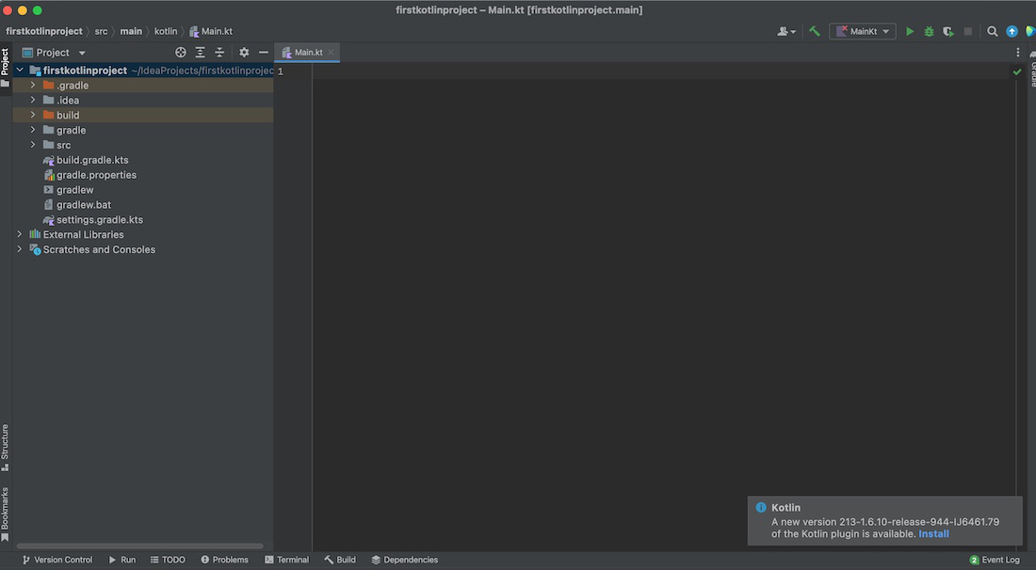This screenshot has height=570, width=1036.
Task: Select gradlew file in tree
Action: point(74,189)
